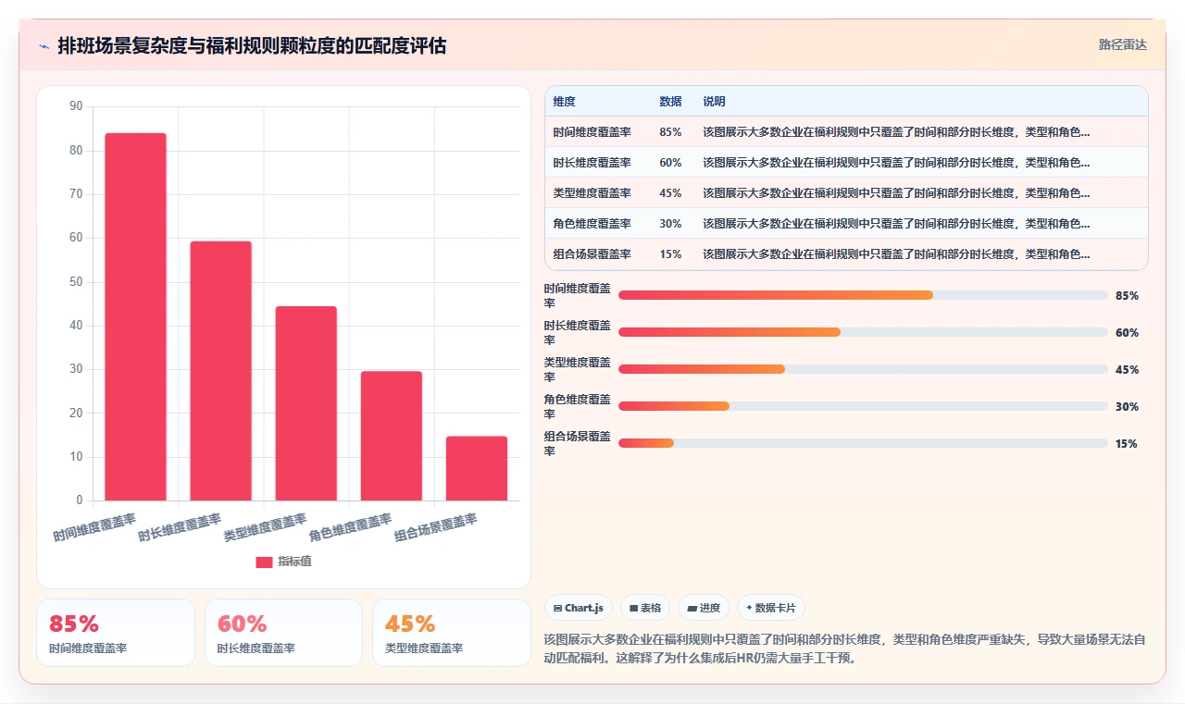Viewport: 1185px width, 704px height.
Task: Click the 类型维度覆盖率 bar in chart
Action: pos(306,403)
